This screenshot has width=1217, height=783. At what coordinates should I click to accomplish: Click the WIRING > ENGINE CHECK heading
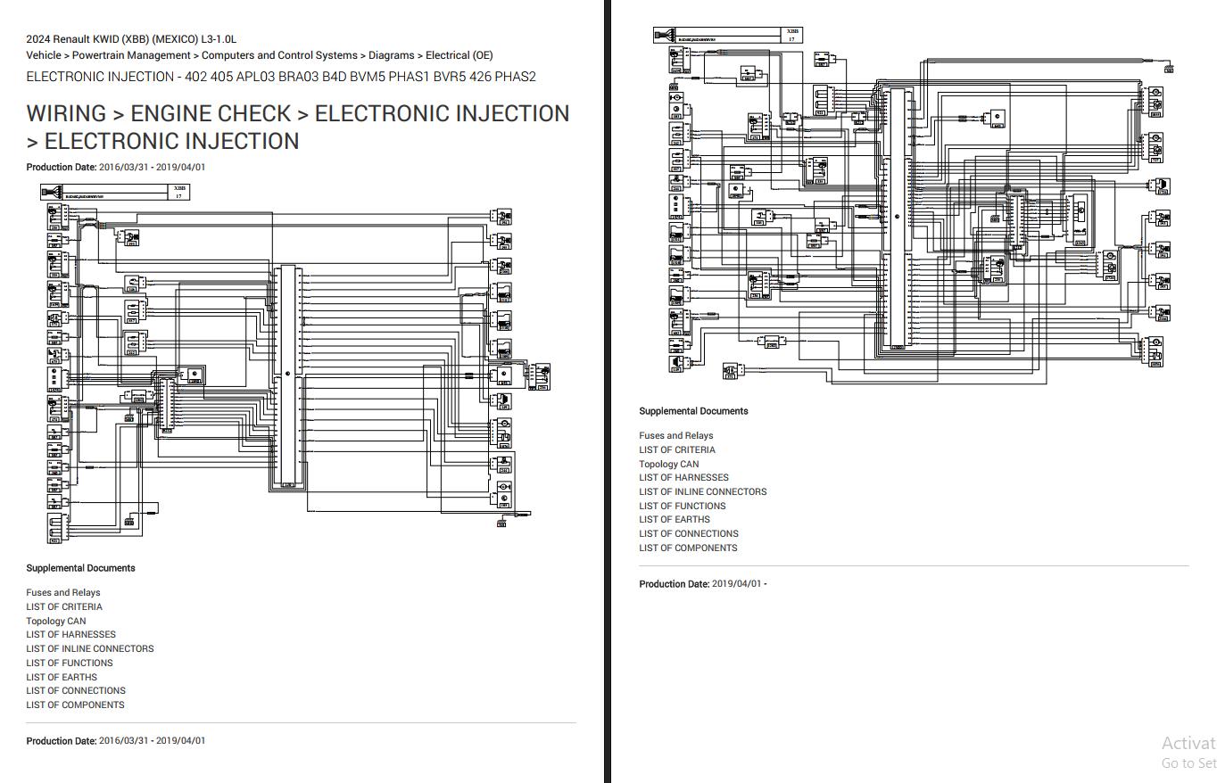pyautogui.click(x=298, y=127)
